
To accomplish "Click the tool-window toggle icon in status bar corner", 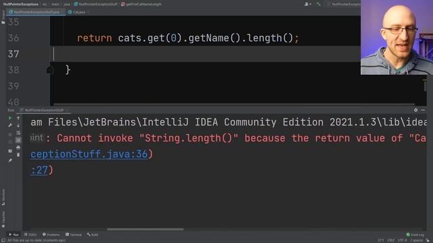I will pos(3,240).
